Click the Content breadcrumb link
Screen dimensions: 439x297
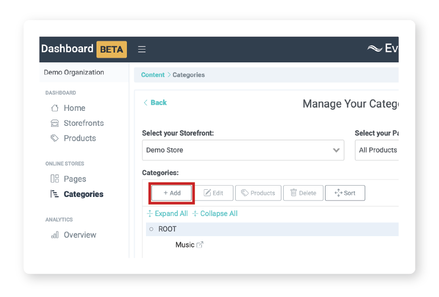tap(153, 75)
